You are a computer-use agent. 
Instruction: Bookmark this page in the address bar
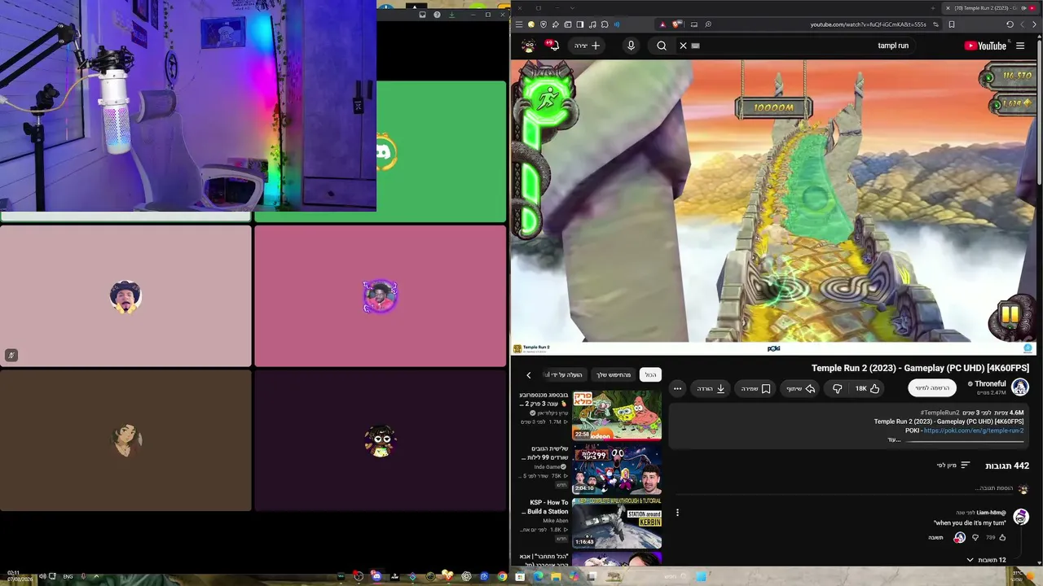952,24
